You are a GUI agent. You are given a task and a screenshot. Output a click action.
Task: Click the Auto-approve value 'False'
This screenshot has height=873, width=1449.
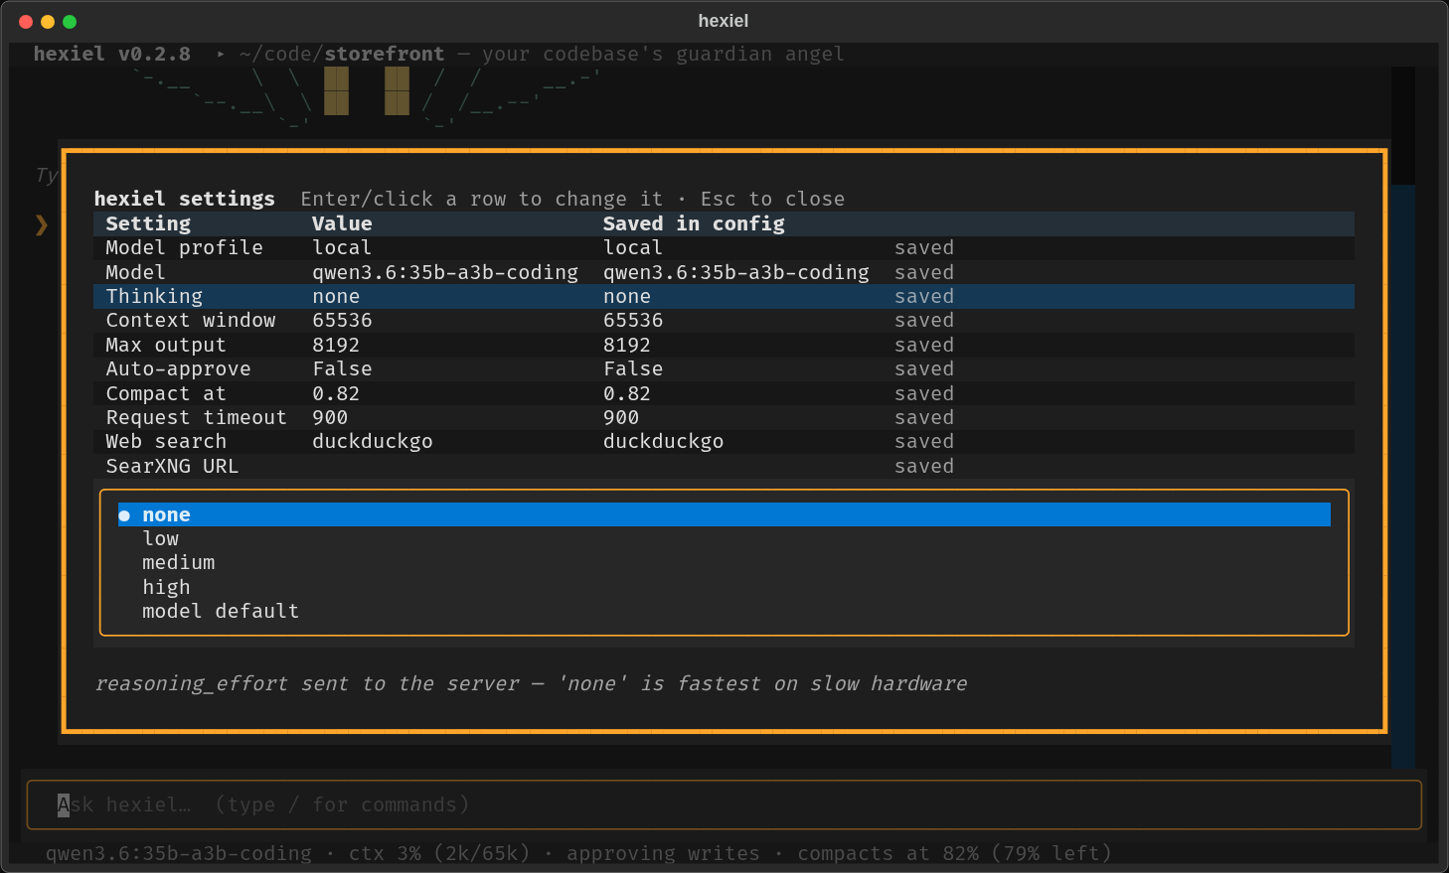pos(342,368)
